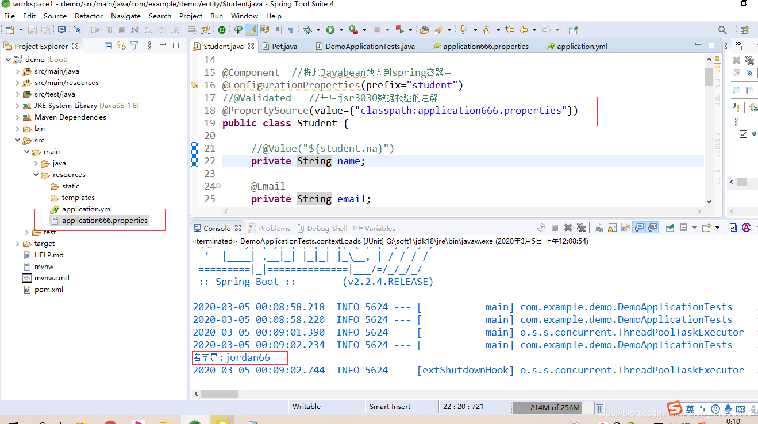The width and height of the screenshot is (758, 424).
Task: Click the toolbar Search magnifier icon
Action: [722, 30]
